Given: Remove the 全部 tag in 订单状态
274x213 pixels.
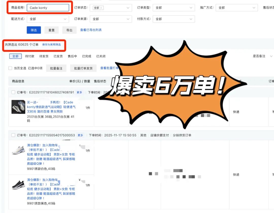Looking at the screenshot, I should click(x=101, y=8).
